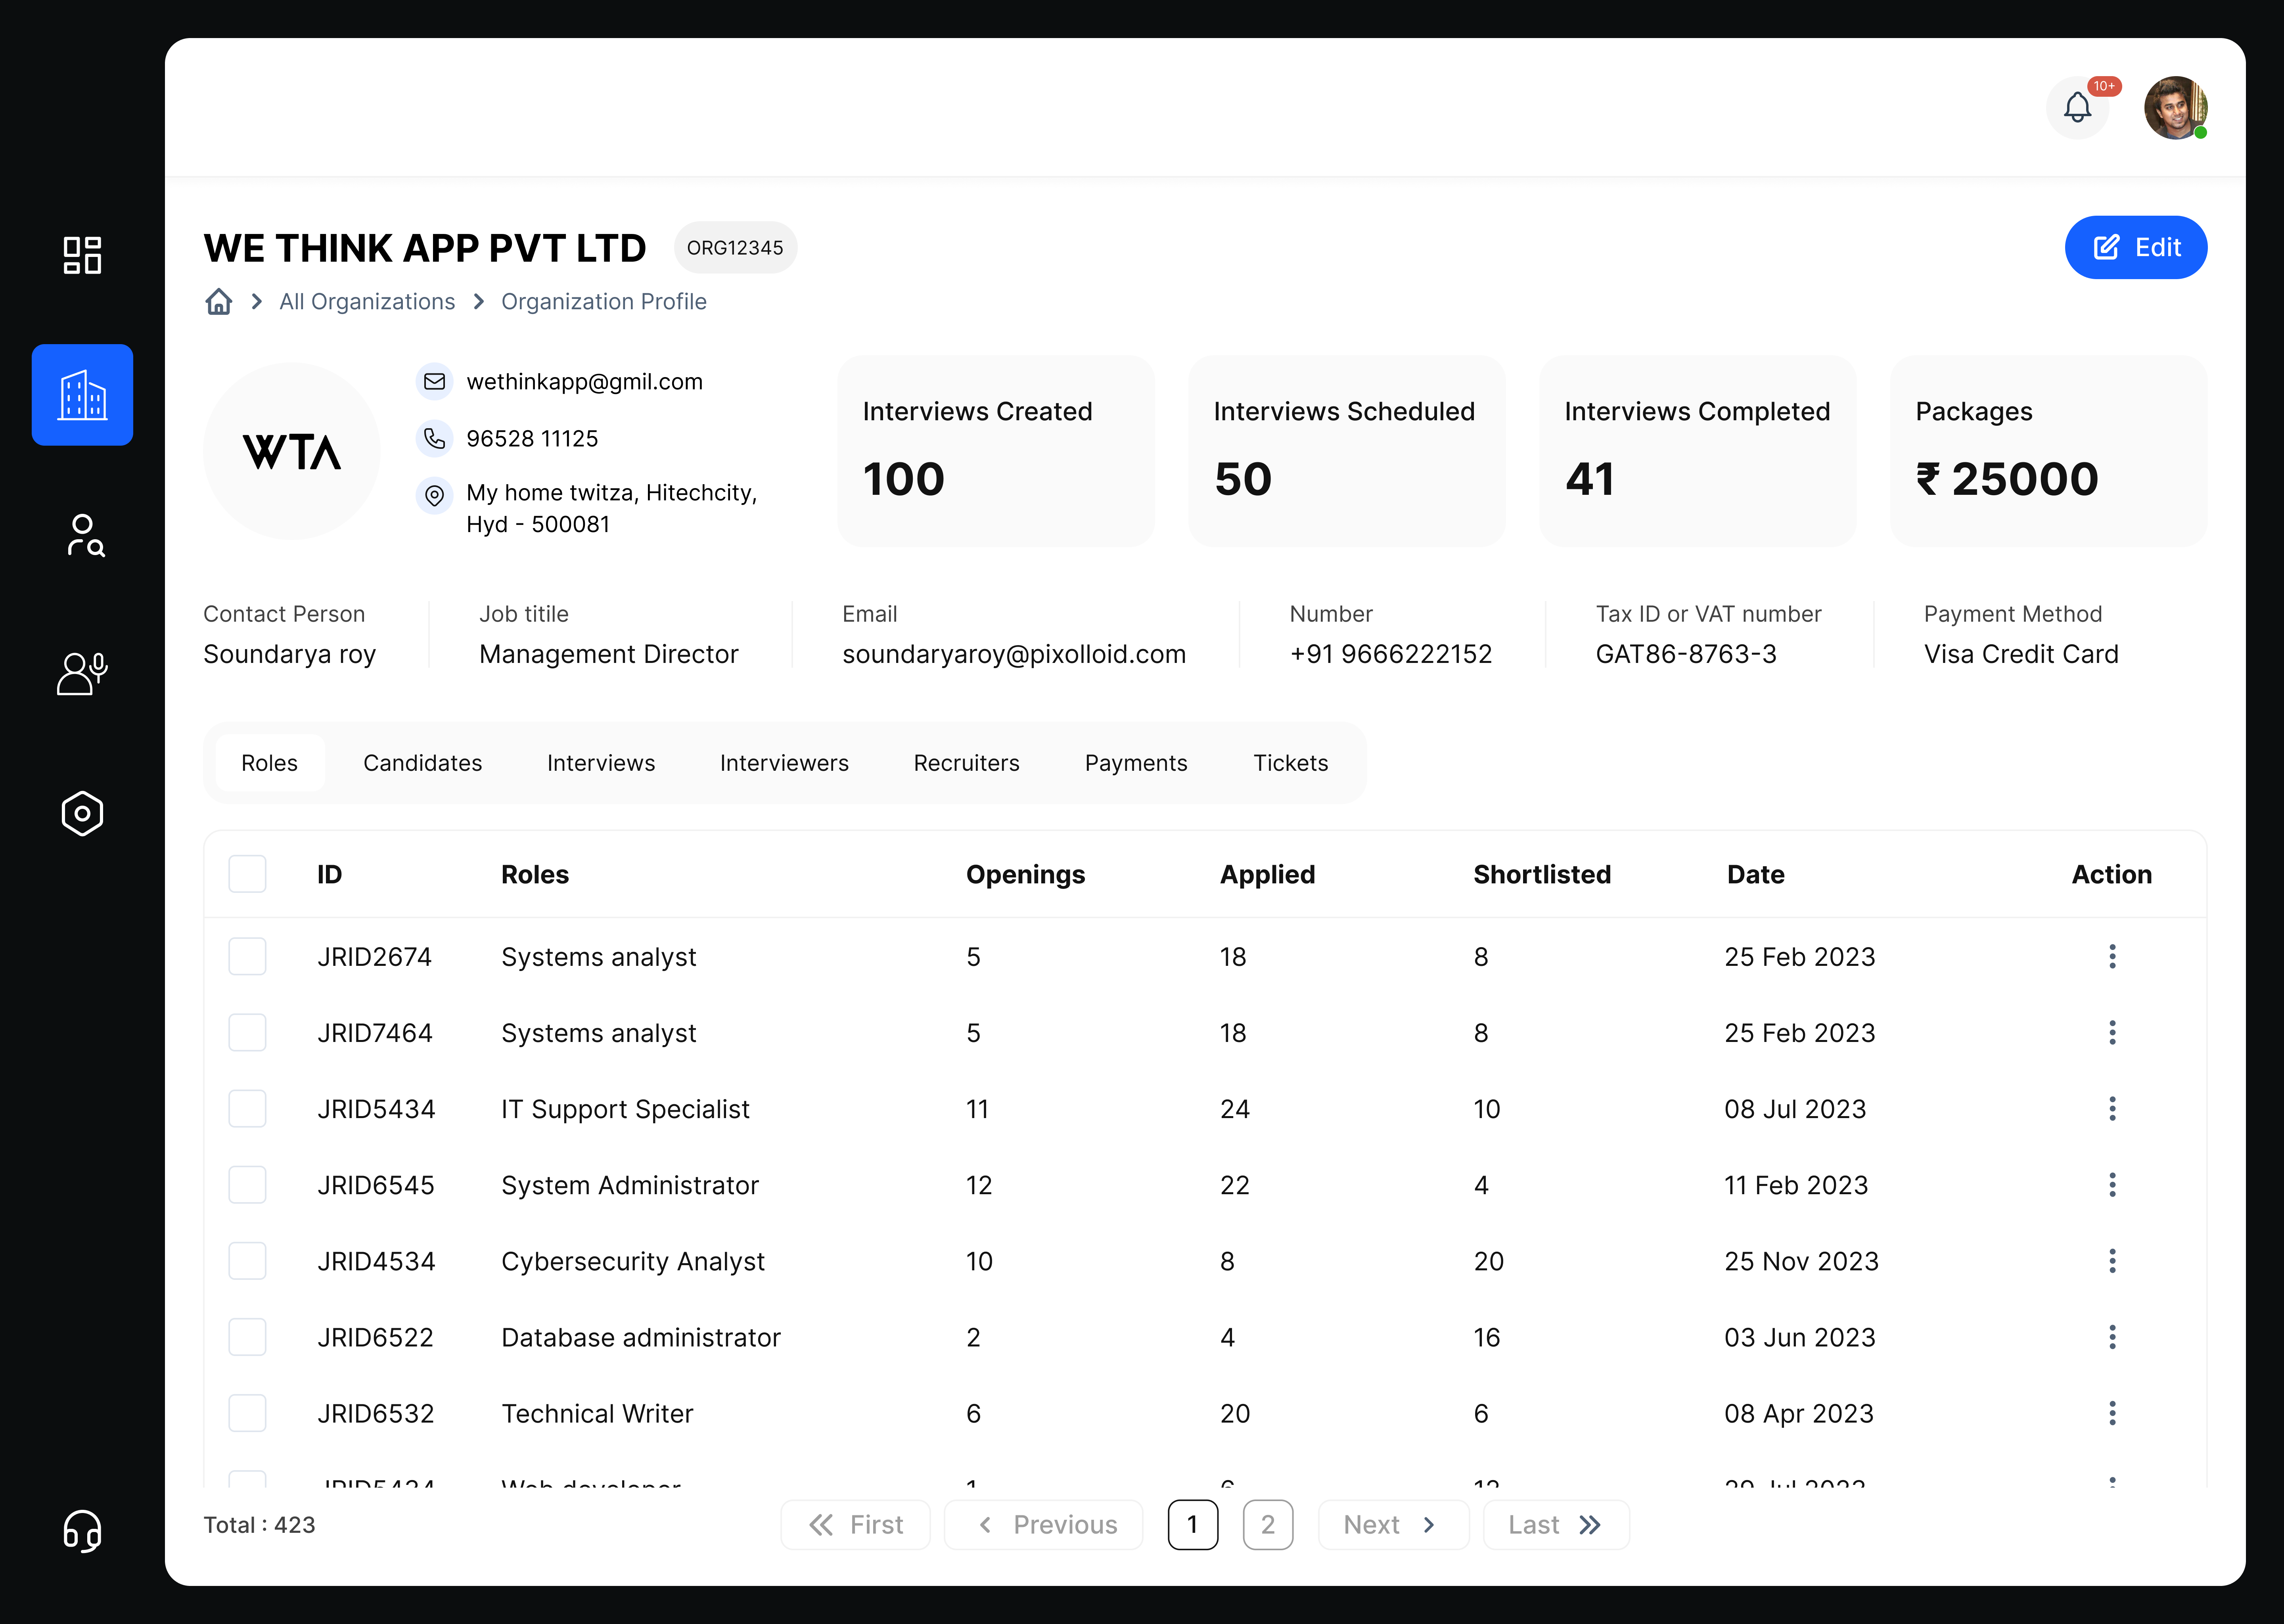Select the organizations building icon in sidebar

pos(82,395)
